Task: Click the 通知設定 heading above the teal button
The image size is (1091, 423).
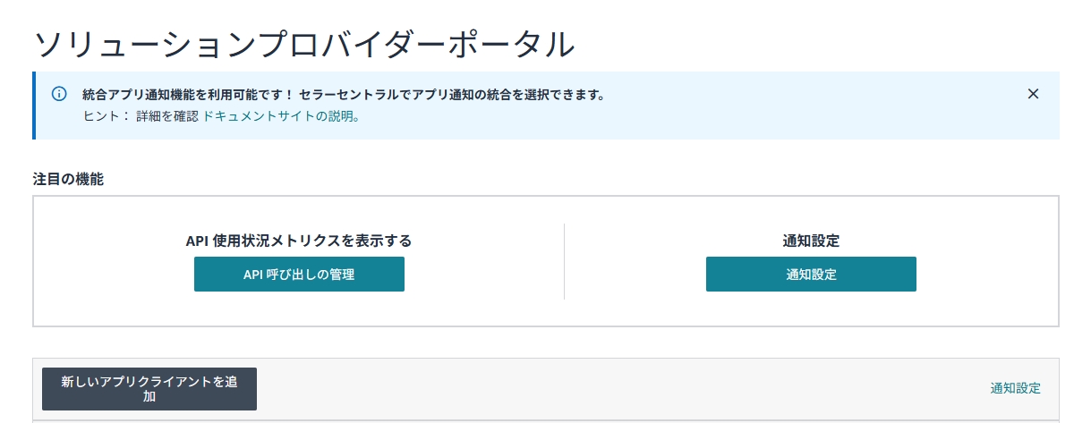Action: [x=811, y=241]
